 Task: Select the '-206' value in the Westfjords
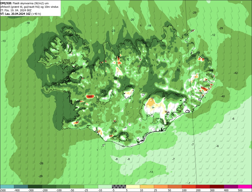point(46,50)
